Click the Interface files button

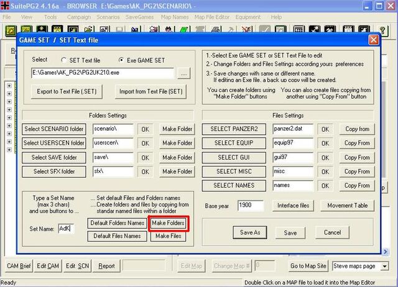[x=293, y=206]
